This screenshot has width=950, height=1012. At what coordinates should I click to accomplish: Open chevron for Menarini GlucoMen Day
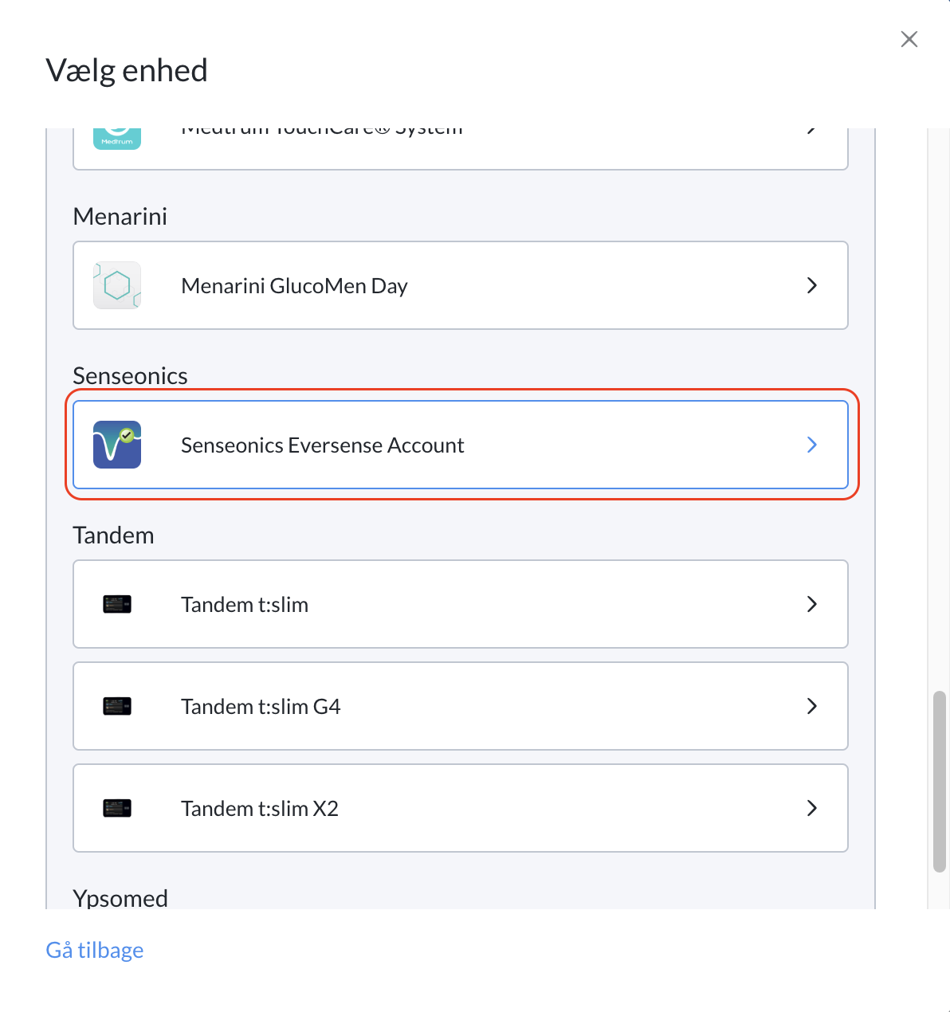click(x=812, y=285)
